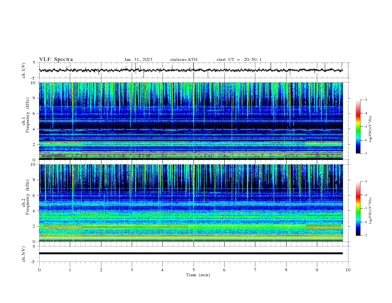Viewport: 392px width, 303px height.
Task: Click the 'ch.3(V)' axis label
Action: 24,254
